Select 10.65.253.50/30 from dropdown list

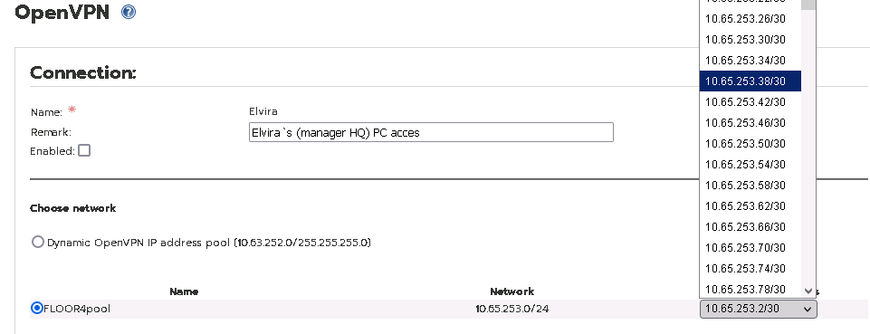(750, 144)
